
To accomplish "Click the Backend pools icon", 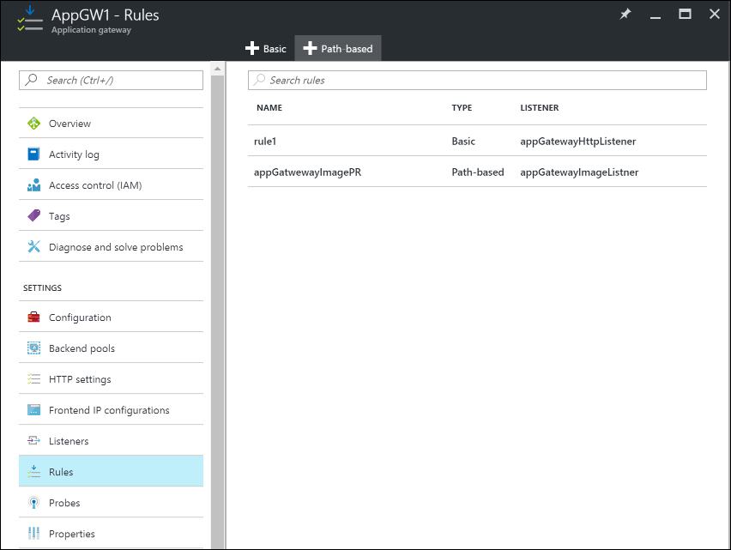I will (34, 348).
